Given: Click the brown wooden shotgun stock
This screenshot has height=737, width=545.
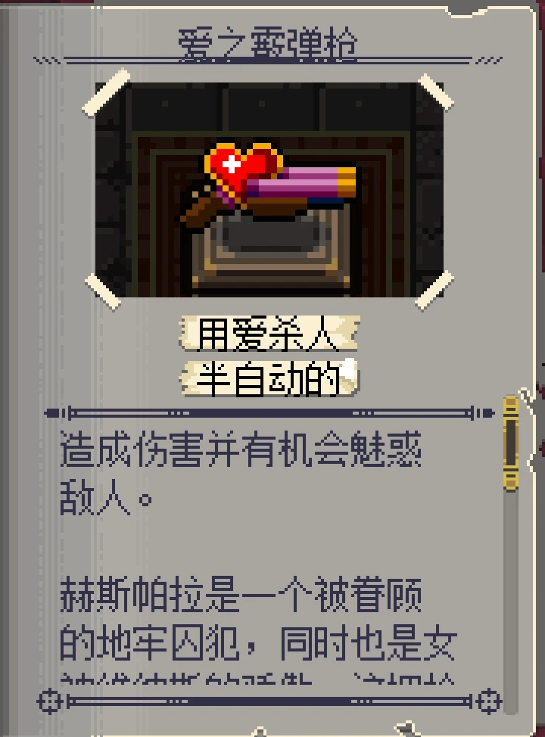Looking at the screenshot, I should coord(203,210).
